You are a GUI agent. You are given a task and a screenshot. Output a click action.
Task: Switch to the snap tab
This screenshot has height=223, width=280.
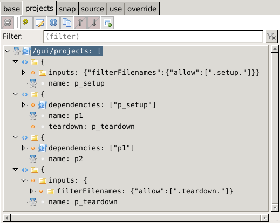tap(67, 9)
